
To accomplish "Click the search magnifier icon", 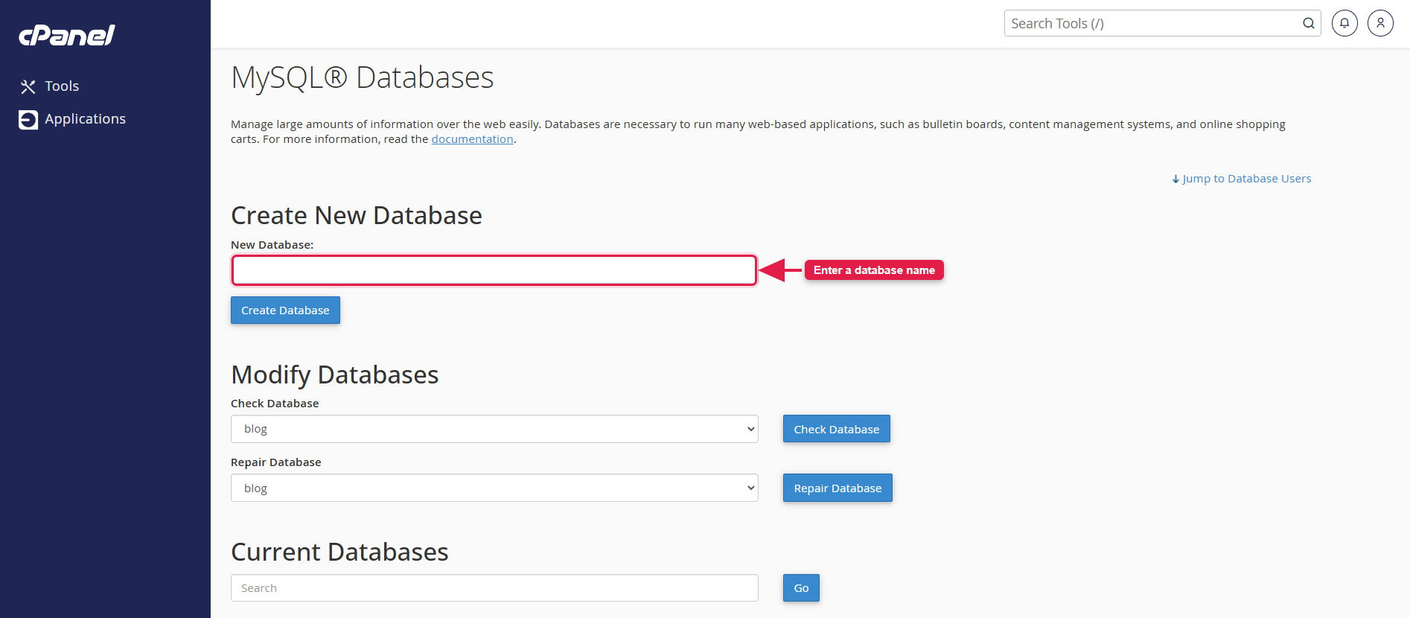I will pos(1308,23).
